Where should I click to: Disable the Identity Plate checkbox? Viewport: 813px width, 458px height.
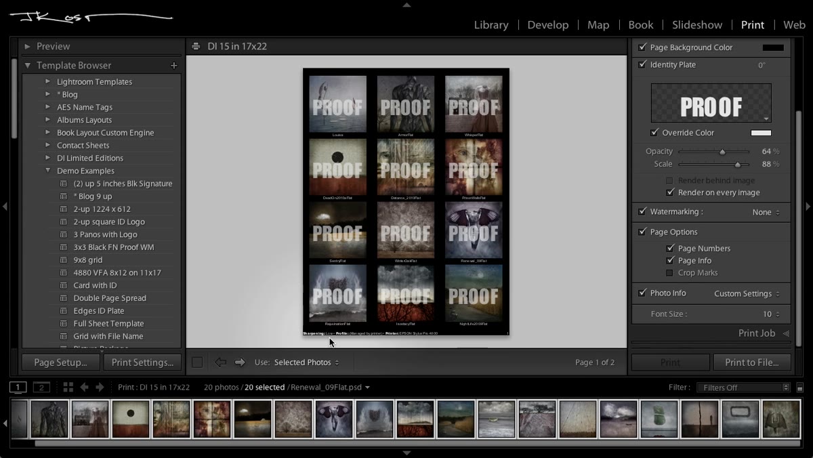[642, 65]
